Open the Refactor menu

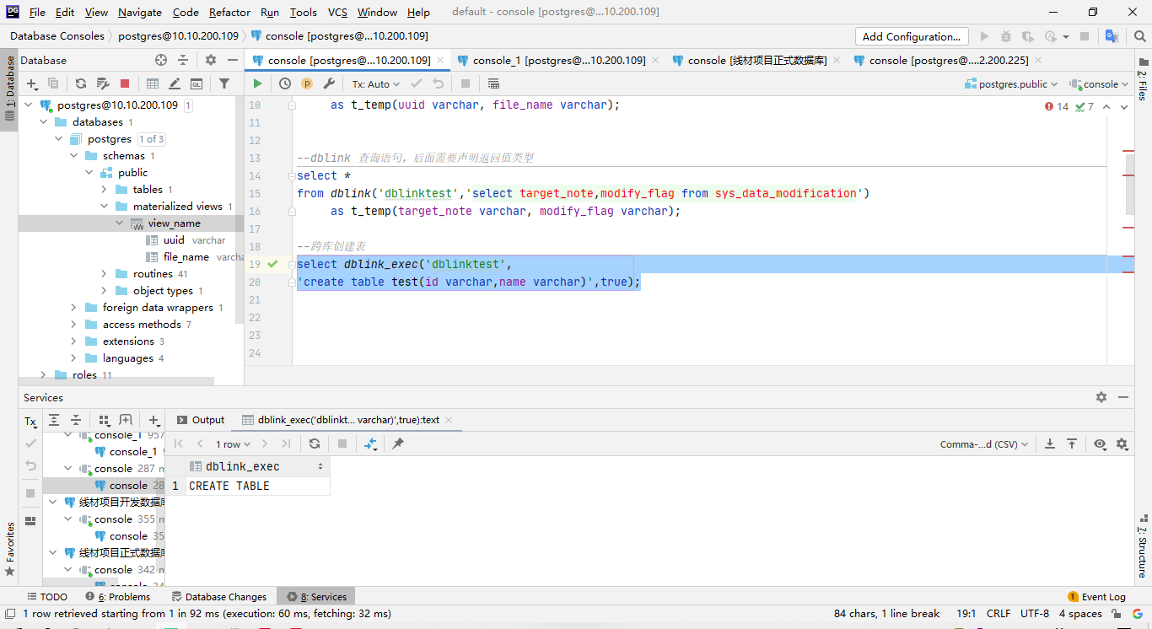tap(229, 12)
